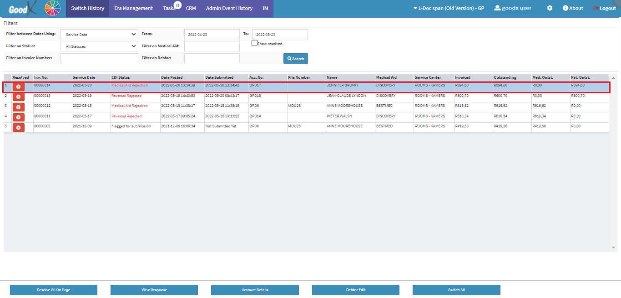The image size is (621, 298).
Task: Click the About info icon
Action: pos(565,8)
